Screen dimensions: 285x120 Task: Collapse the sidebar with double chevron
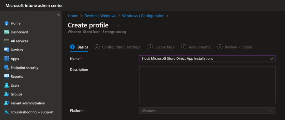58,15
